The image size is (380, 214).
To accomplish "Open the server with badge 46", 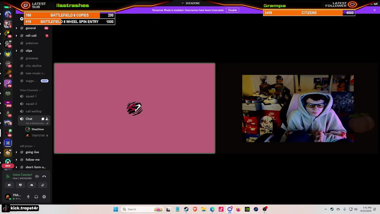I will pyautogui.click(x=8, y=133).
